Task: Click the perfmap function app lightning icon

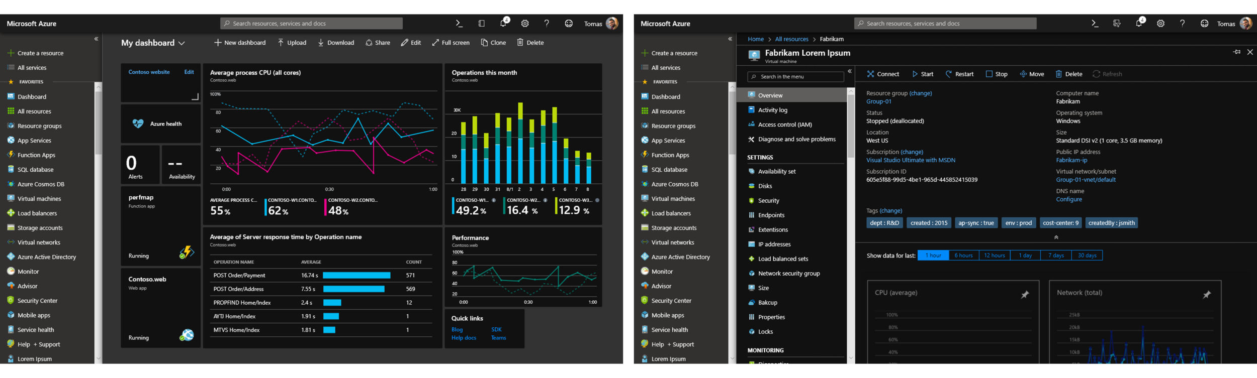Action: [x=187, y=252]
